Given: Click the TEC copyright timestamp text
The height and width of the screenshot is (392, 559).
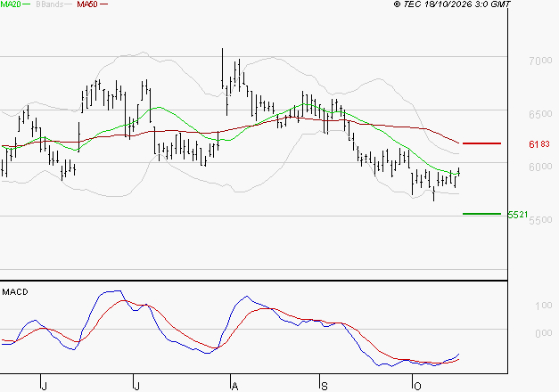Looking at the screenshot, I should click(x=452, y=4).
